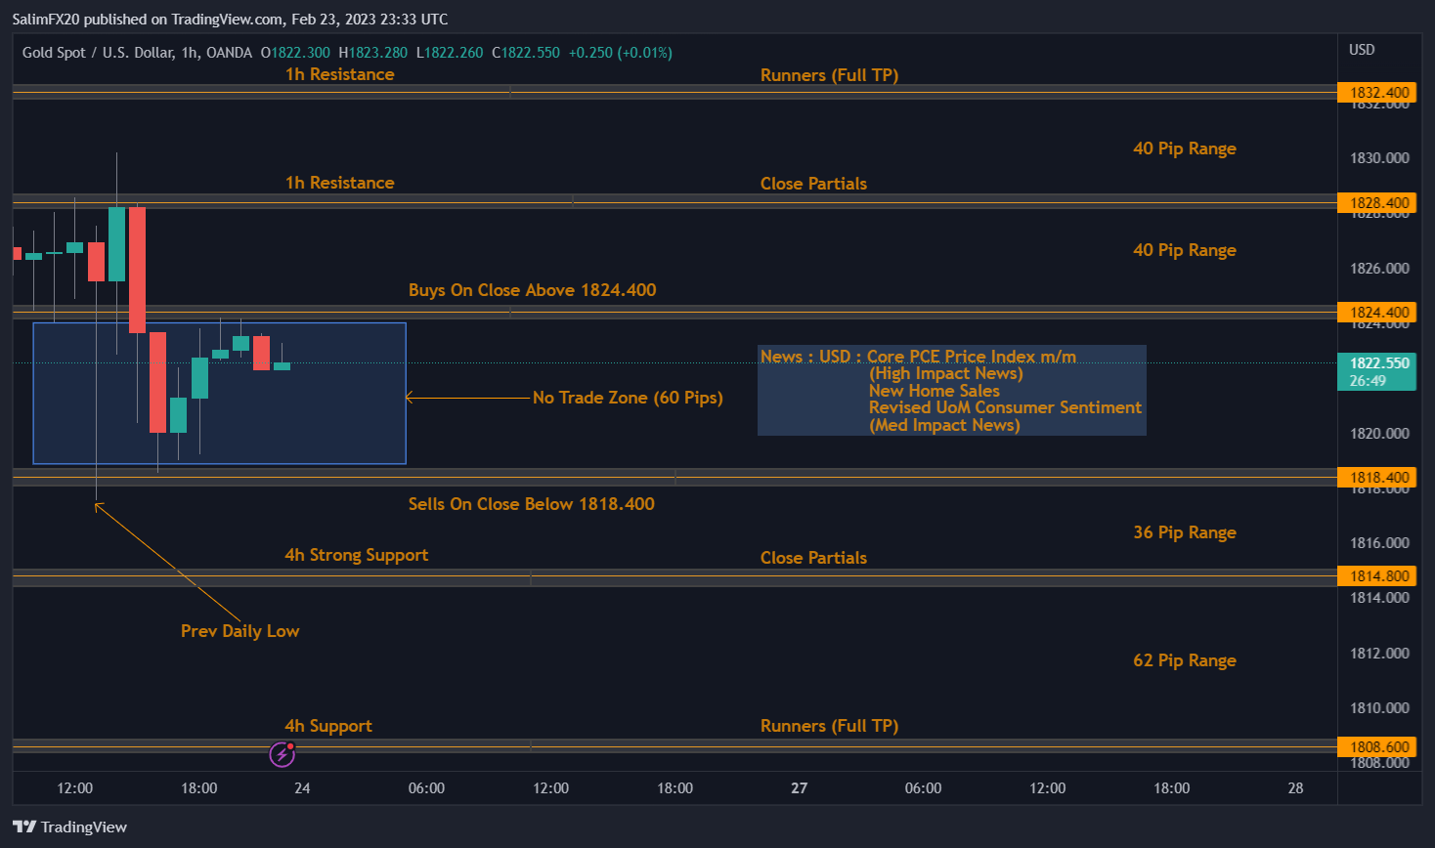The width and height of the screenshot is (1435, 848).
Task: Select the 1824.400 orange price tag
Action: (1378, 313)
